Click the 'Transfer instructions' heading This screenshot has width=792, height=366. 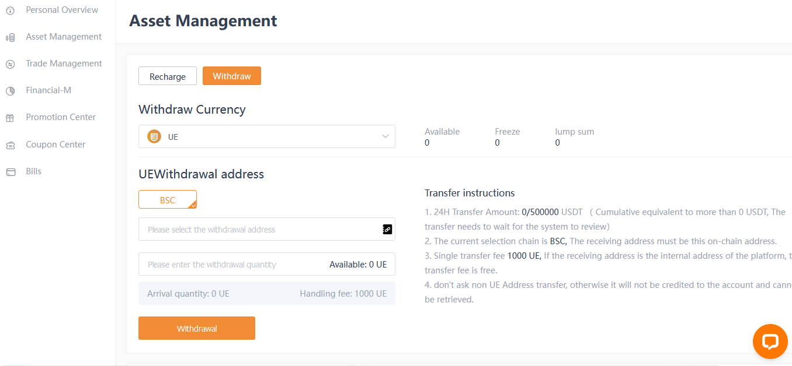point(470,193)
